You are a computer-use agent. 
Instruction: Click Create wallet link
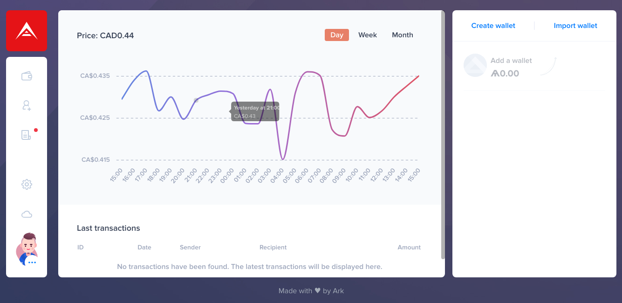(x=493, y=26)
